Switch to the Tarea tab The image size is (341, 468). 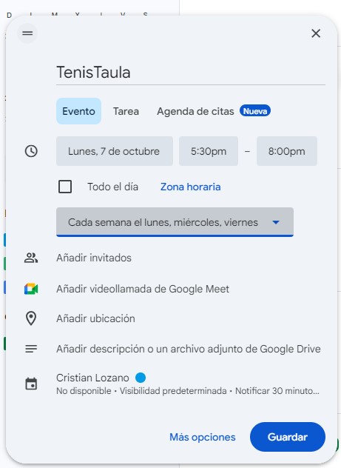pyautogui.click(x=126, y=111)
